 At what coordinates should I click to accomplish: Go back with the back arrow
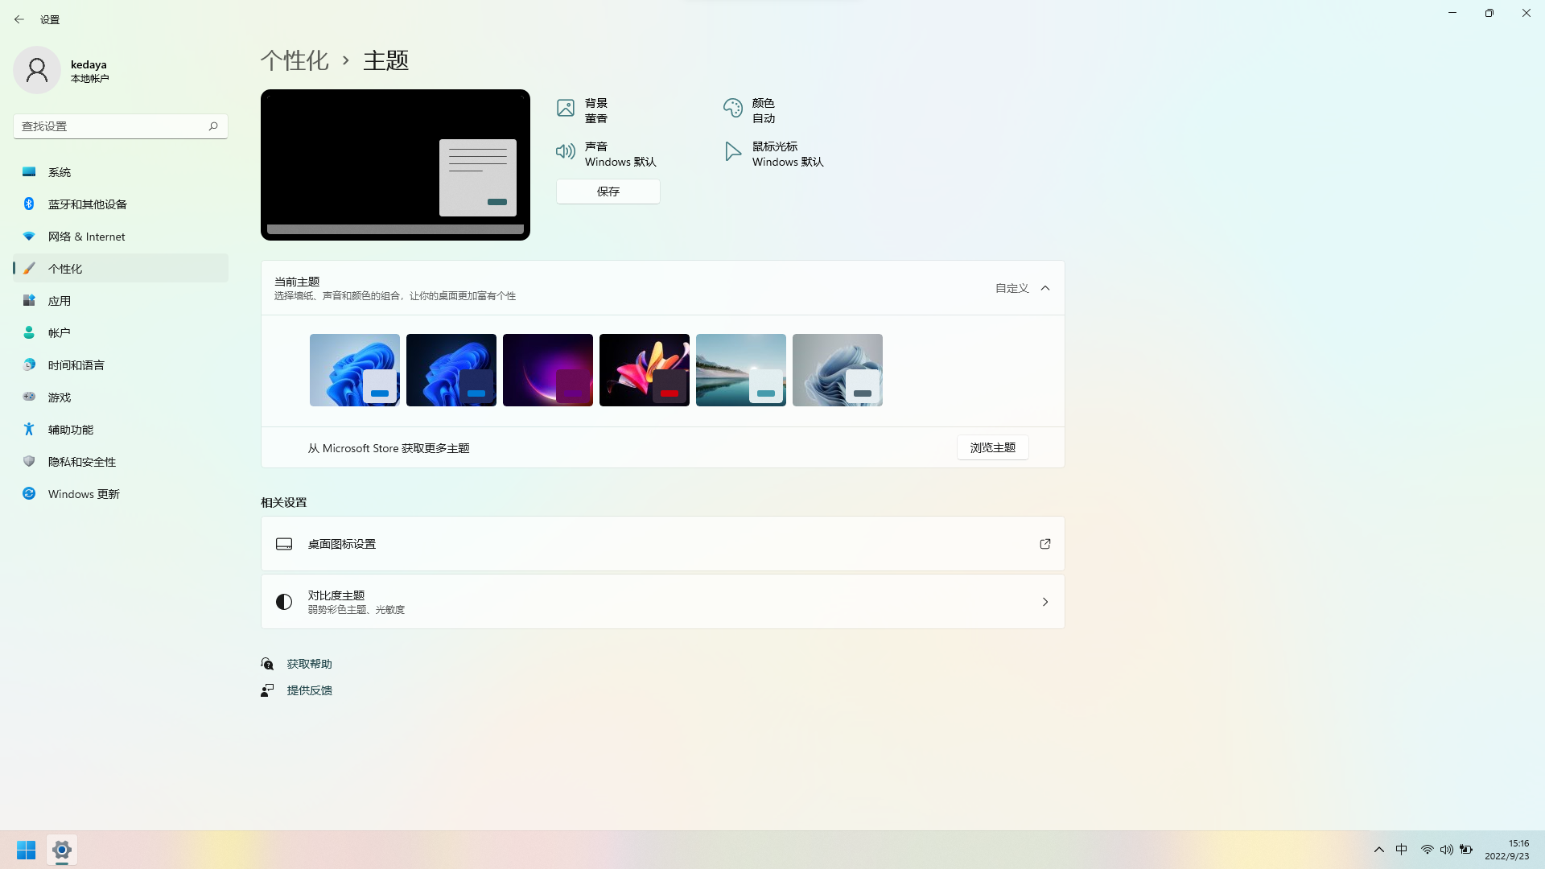19,19
